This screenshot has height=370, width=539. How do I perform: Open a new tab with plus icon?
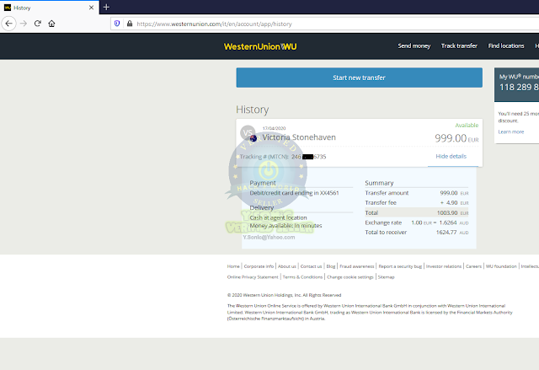point(106,8)
